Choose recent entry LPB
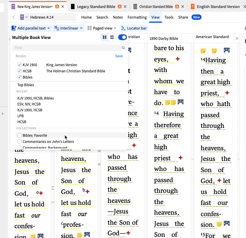The height and width of the screenshot is (238, 246). click(21, 116)
